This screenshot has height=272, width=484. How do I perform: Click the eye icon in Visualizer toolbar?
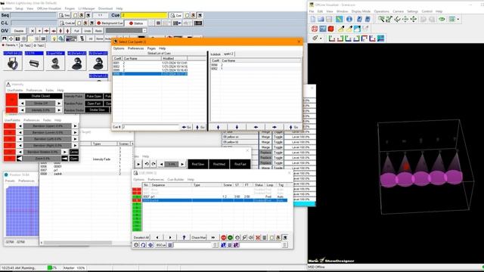[x=442, y=19]
